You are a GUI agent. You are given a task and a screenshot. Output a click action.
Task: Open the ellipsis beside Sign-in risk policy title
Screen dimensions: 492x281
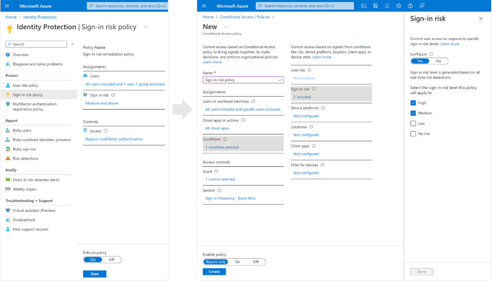click(x=146, y=27)
